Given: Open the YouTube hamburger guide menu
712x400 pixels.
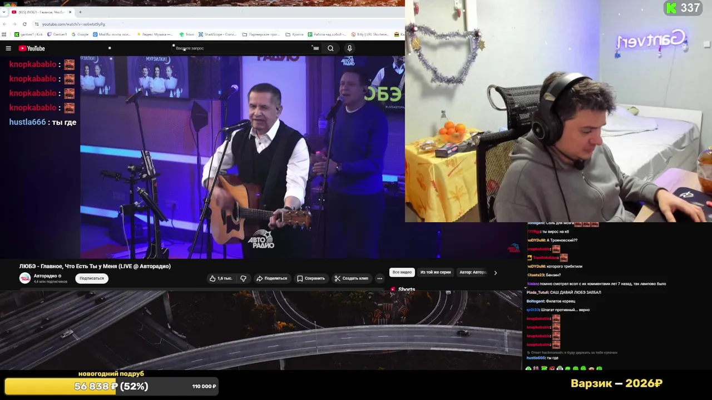Looking at the screenshot, I should (x=8, y=48).
